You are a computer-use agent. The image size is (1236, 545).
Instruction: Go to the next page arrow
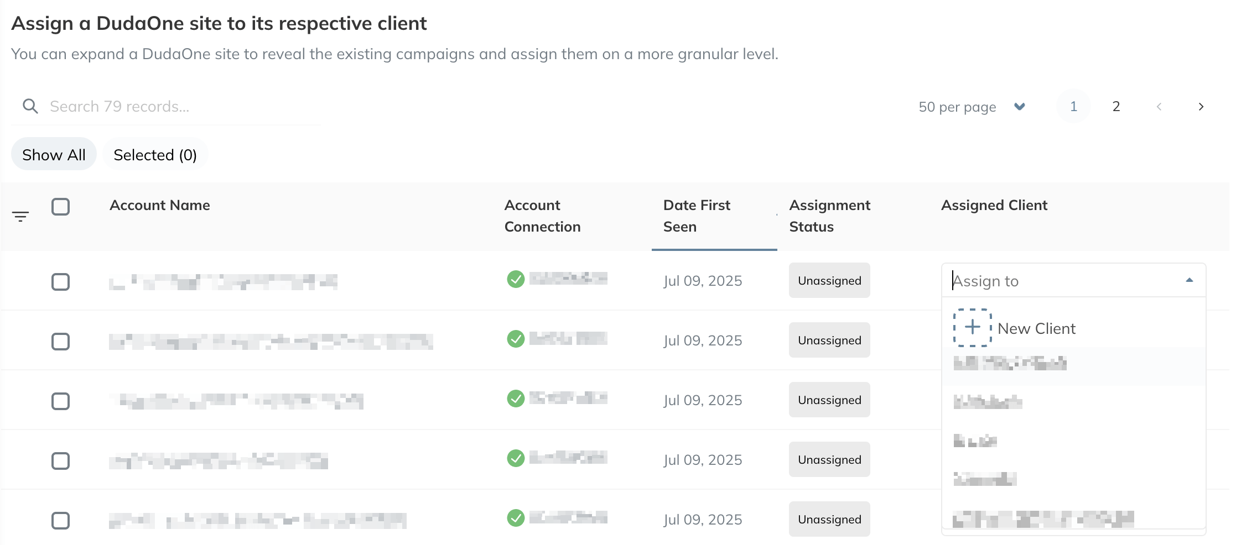pos(1201,107)
